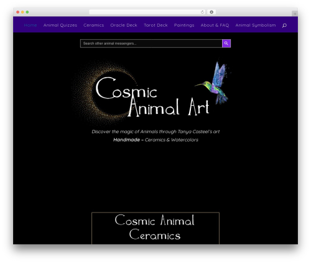Open the Animal Symbolism page

tap(256, 25)
